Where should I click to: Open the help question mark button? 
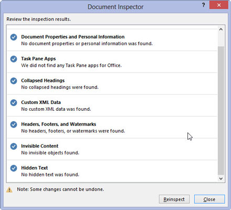point(203,5)
